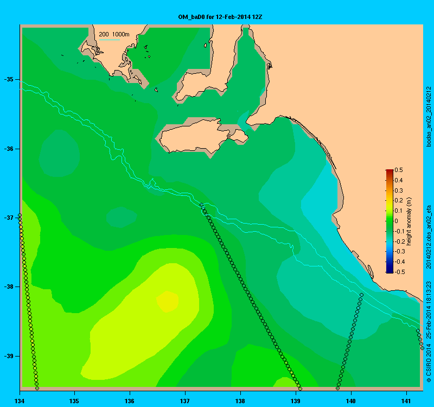The width and height of the screenshot is (434, 407).
Task: Click the -35 latitude axis label
Action: tap(9, 79)
